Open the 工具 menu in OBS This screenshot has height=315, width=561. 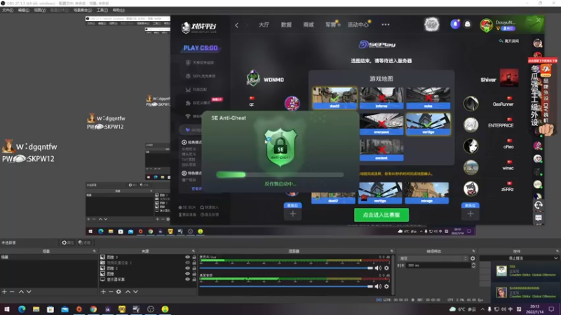pyautogui.click(x=102, y=10)
